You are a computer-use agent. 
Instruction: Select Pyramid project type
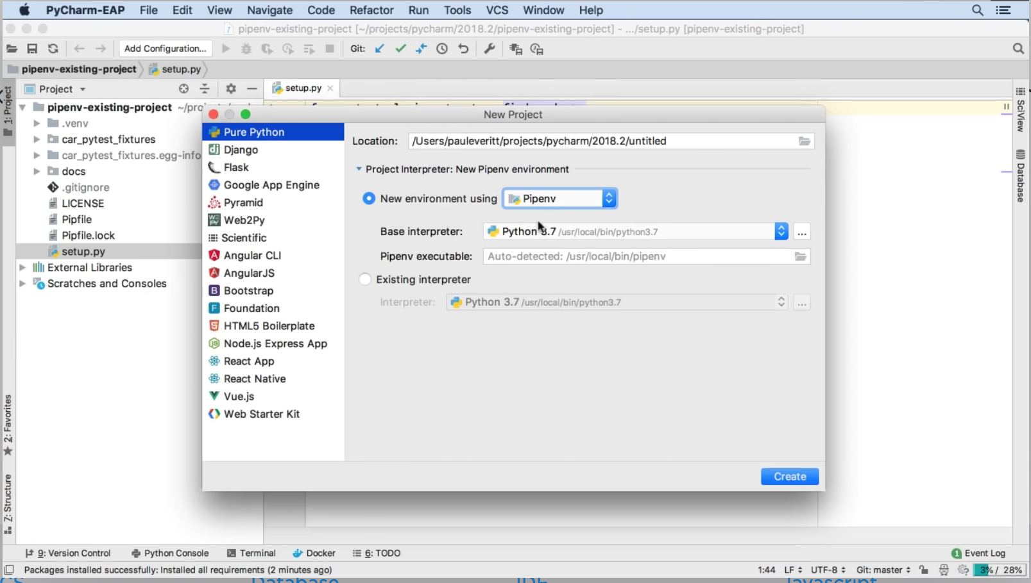tap(273, 202)
